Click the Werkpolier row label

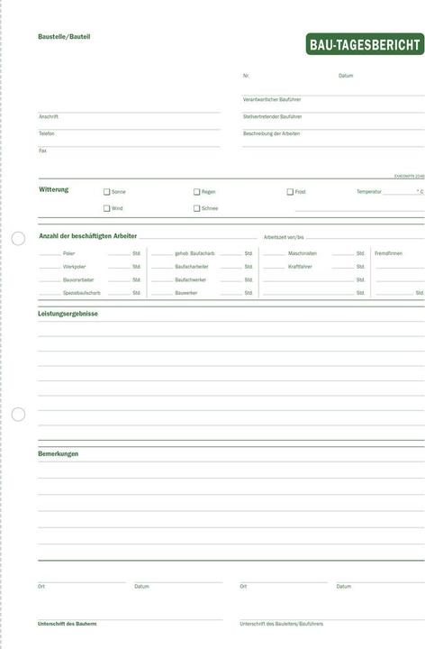click(75, 267)
